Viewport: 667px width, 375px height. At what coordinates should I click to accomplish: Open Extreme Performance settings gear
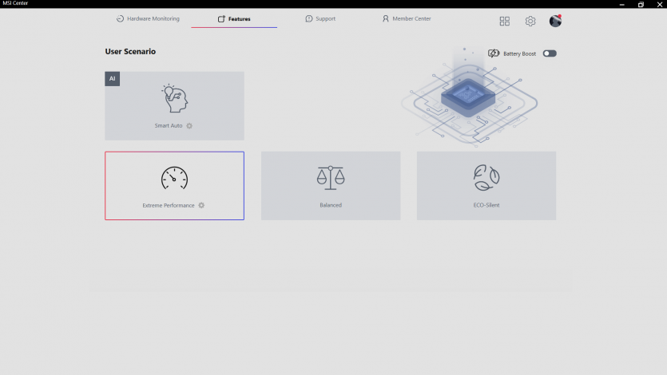click(201, 205)
